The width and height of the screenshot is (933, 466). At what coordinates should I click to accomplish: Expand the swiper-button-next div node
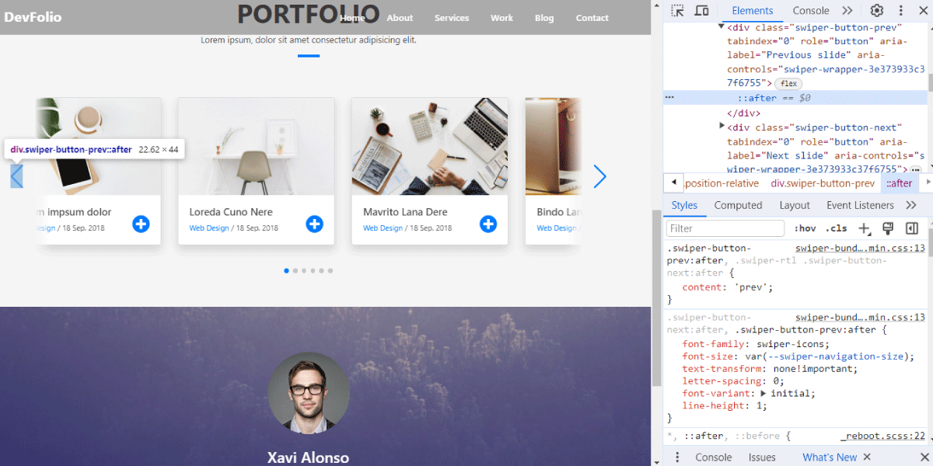(724, 127)
